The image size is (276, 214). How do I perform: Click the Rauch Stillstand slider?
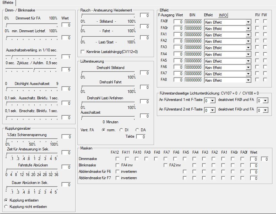108,15
